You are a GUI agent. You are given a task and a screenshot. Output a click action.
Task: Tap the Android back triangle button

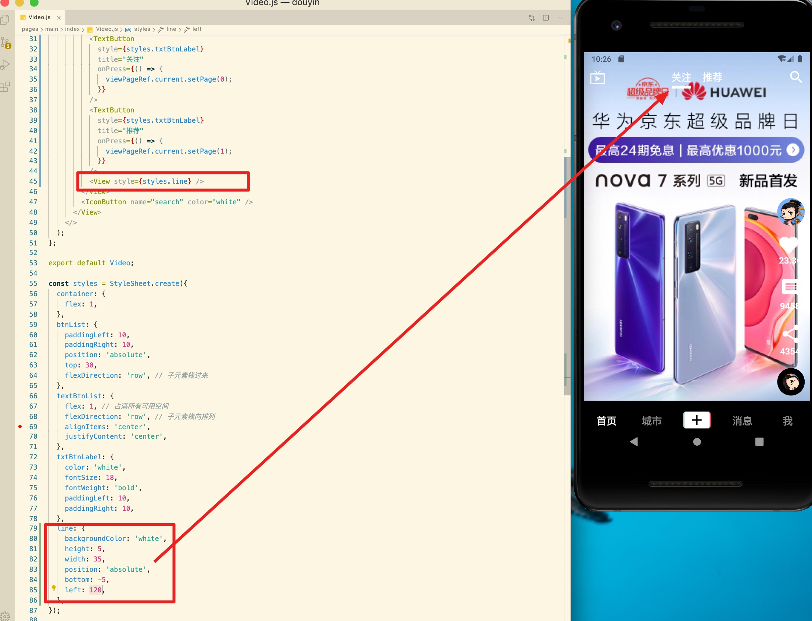click(x=634, y=441)
